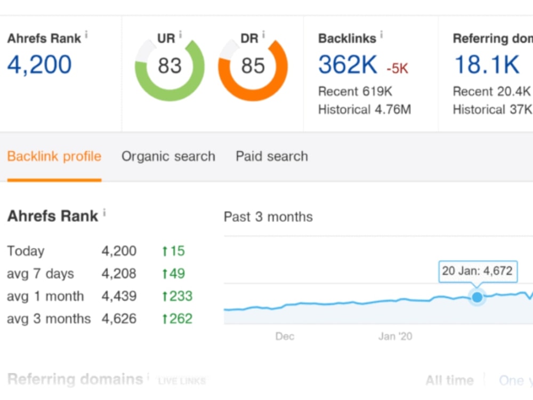Open the Backlinks info icon
Screen dimensions: 533x400
(x=382, y=34)
